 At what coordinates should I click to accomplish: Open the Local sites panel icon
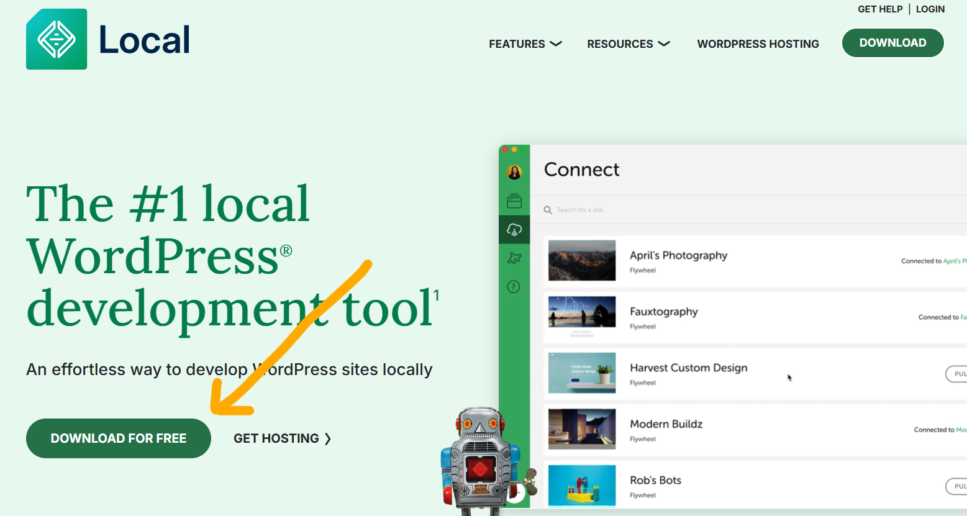tap(514, 201)
